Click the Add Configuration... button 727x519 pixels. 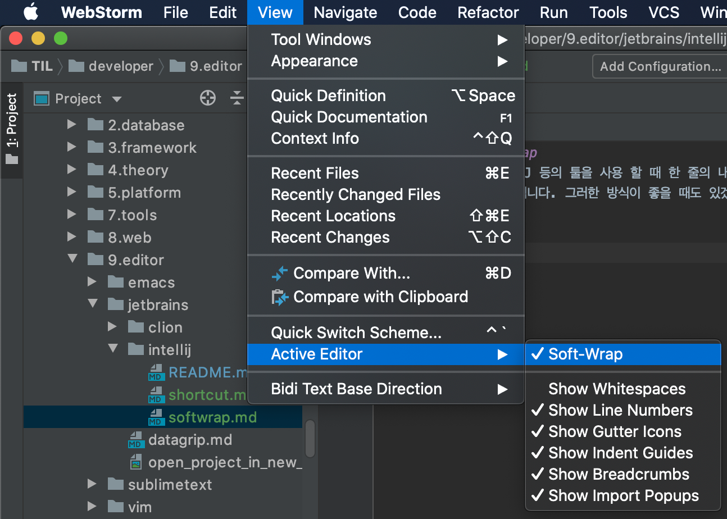coord(660,66)
